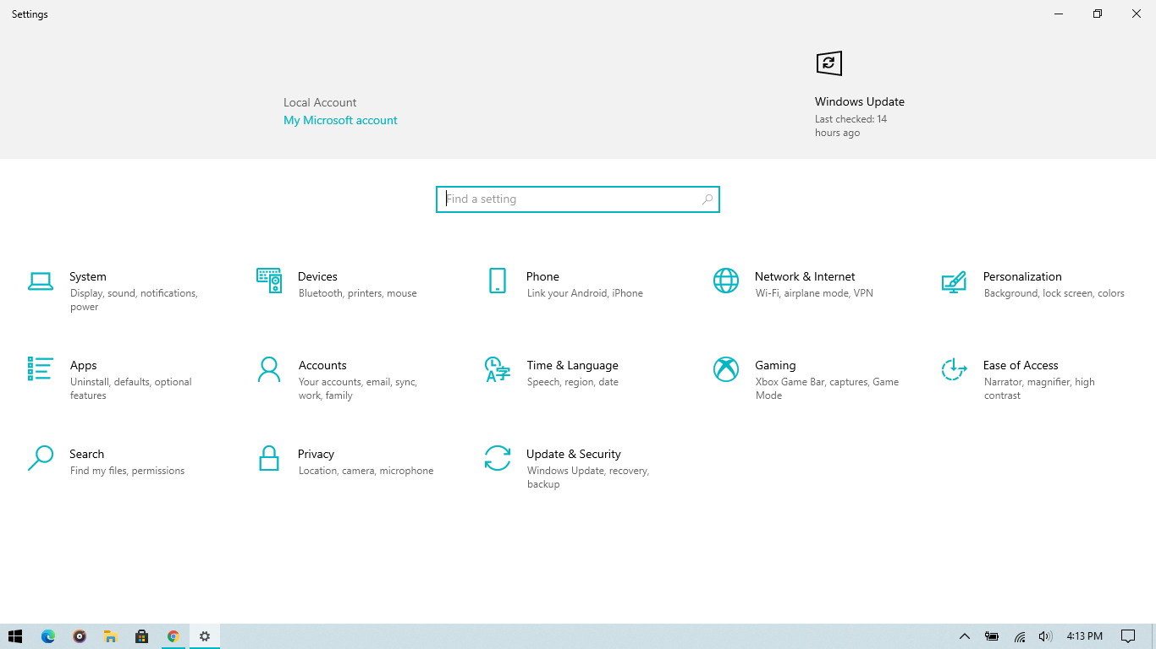Click the Apps list icon

(x=41, y=369)
